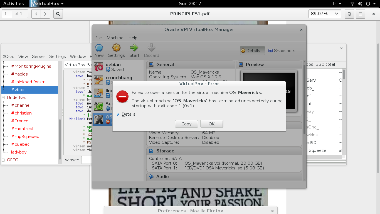
Task: Toggle the Snapshots view button
Action: coord(282,51)
